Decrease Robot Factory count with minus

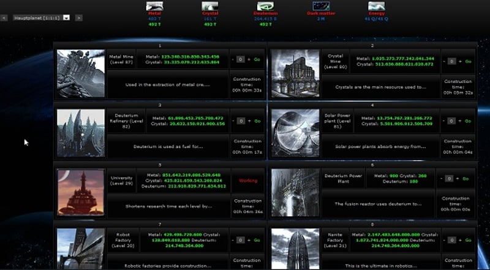tap(233, 240)
